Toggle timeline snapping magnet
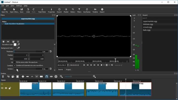The image size is (178, 100). click(46, 77)
